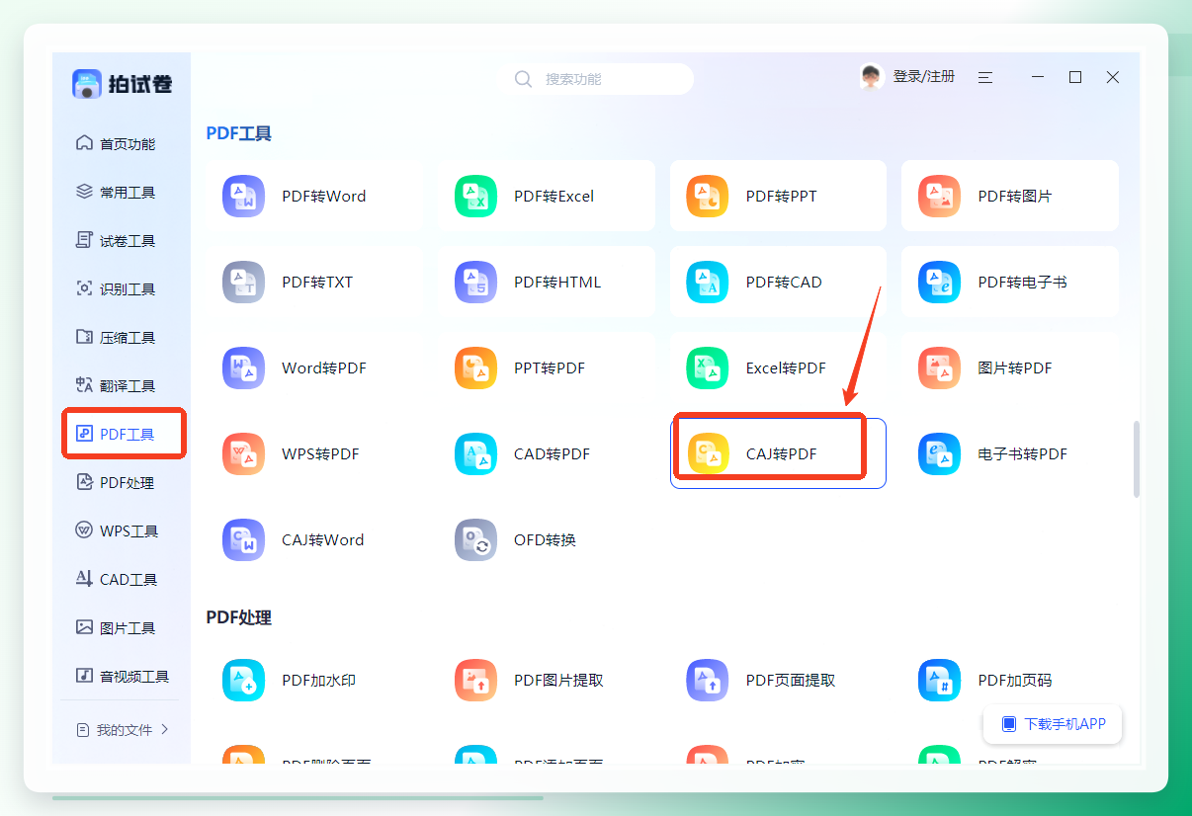Screen dimensions: 1192x816
Task: Click the PDF转Word label text
Action: tap(324, 197)
